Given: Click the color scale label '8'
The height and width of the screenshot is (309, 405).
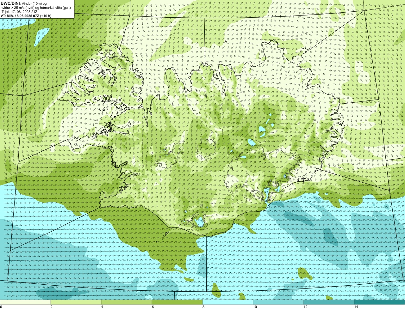Looking at the screenshot, I should click(x=203, y=307).
